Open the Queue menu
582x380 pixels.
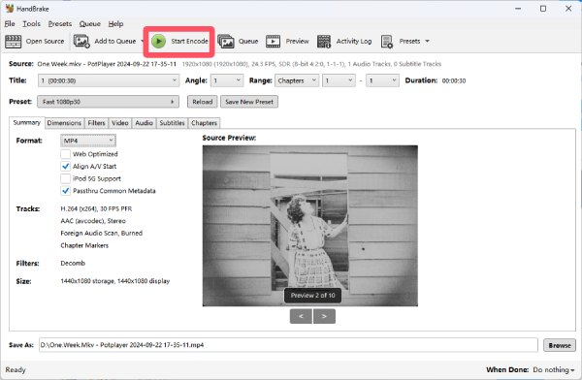click(90, 23)
